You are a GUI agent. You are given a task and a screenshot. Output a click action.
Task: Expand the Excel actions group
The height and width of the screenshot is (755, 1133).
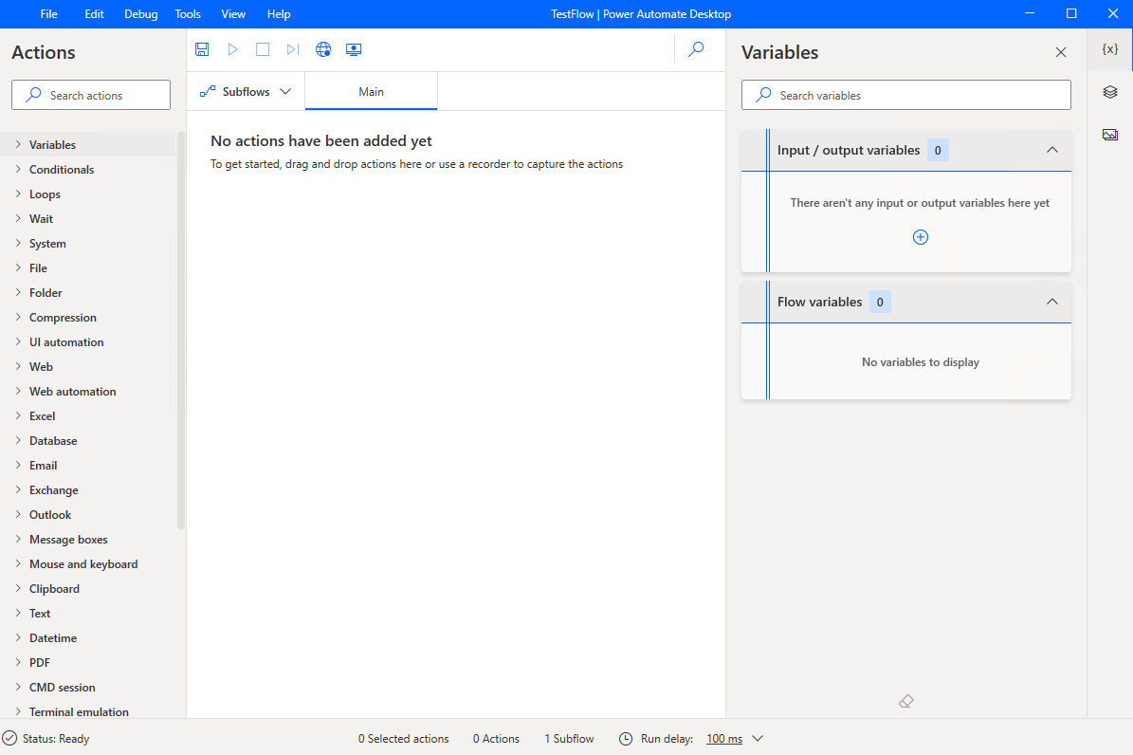tap(18, 415)
